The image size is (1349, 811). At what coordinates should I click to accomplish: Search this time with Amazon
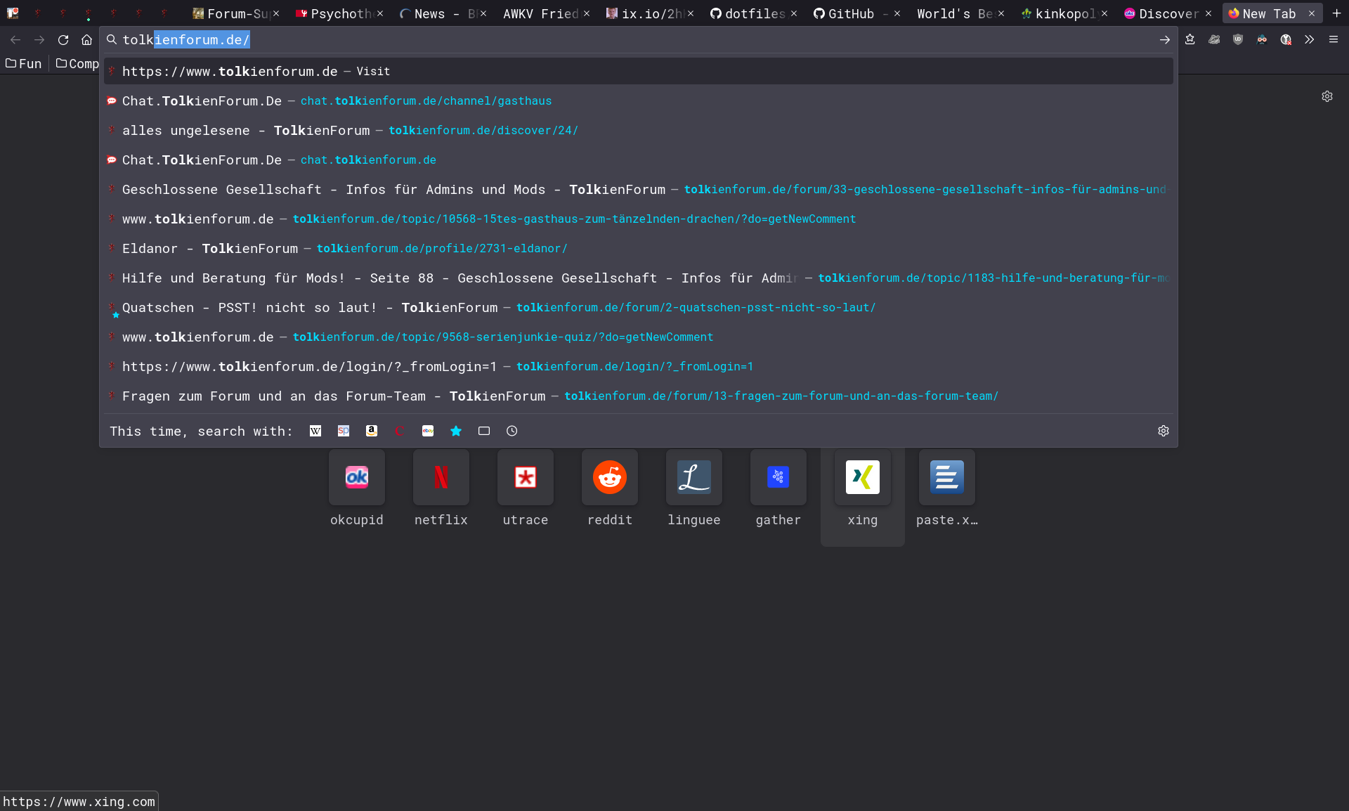pyautogui.click(x=372, y=431)
